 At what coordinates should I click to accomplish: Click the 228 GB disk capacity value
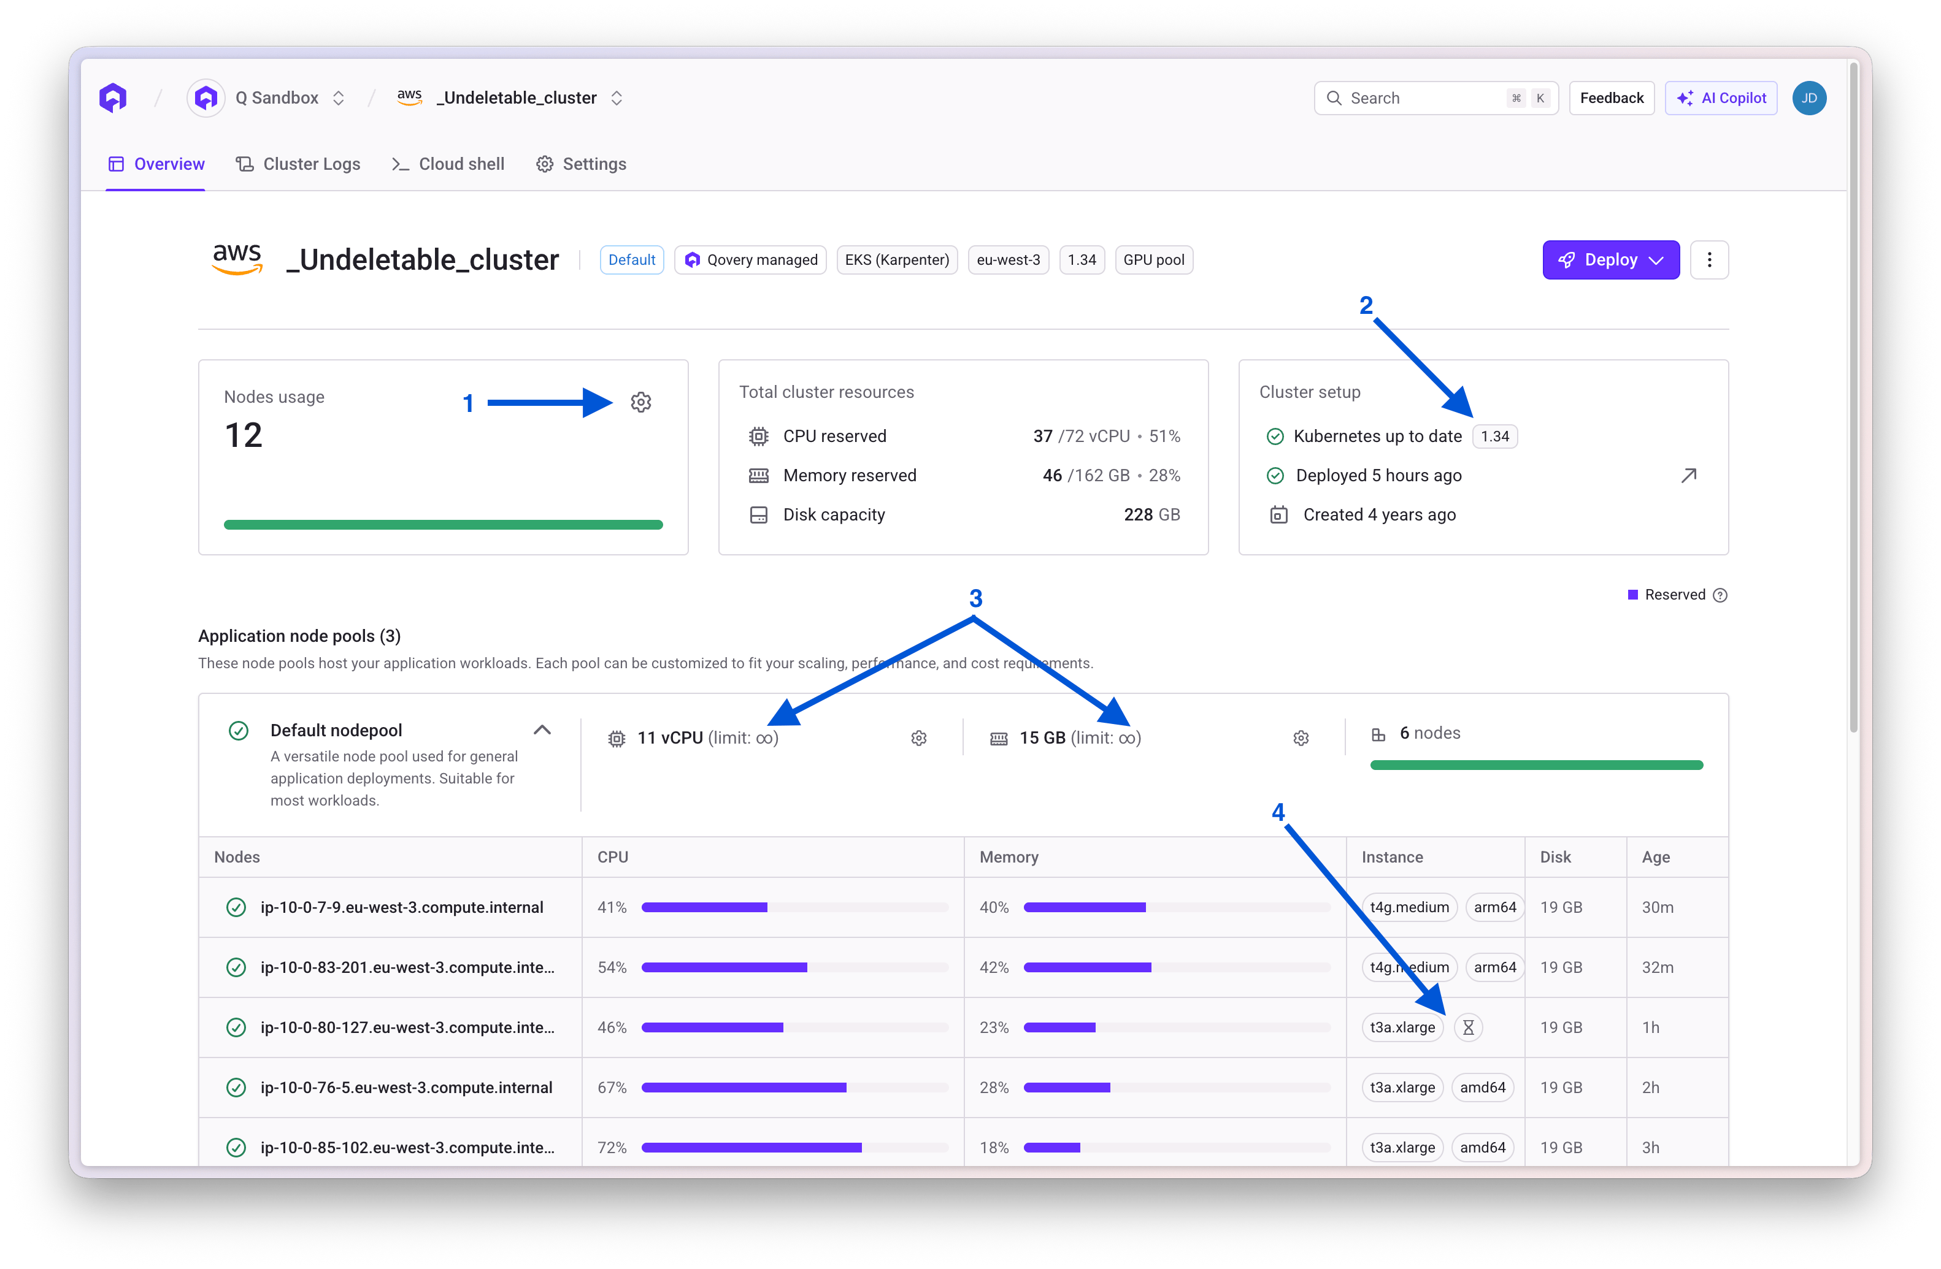pyautogui.click(x=1151, y=514)
